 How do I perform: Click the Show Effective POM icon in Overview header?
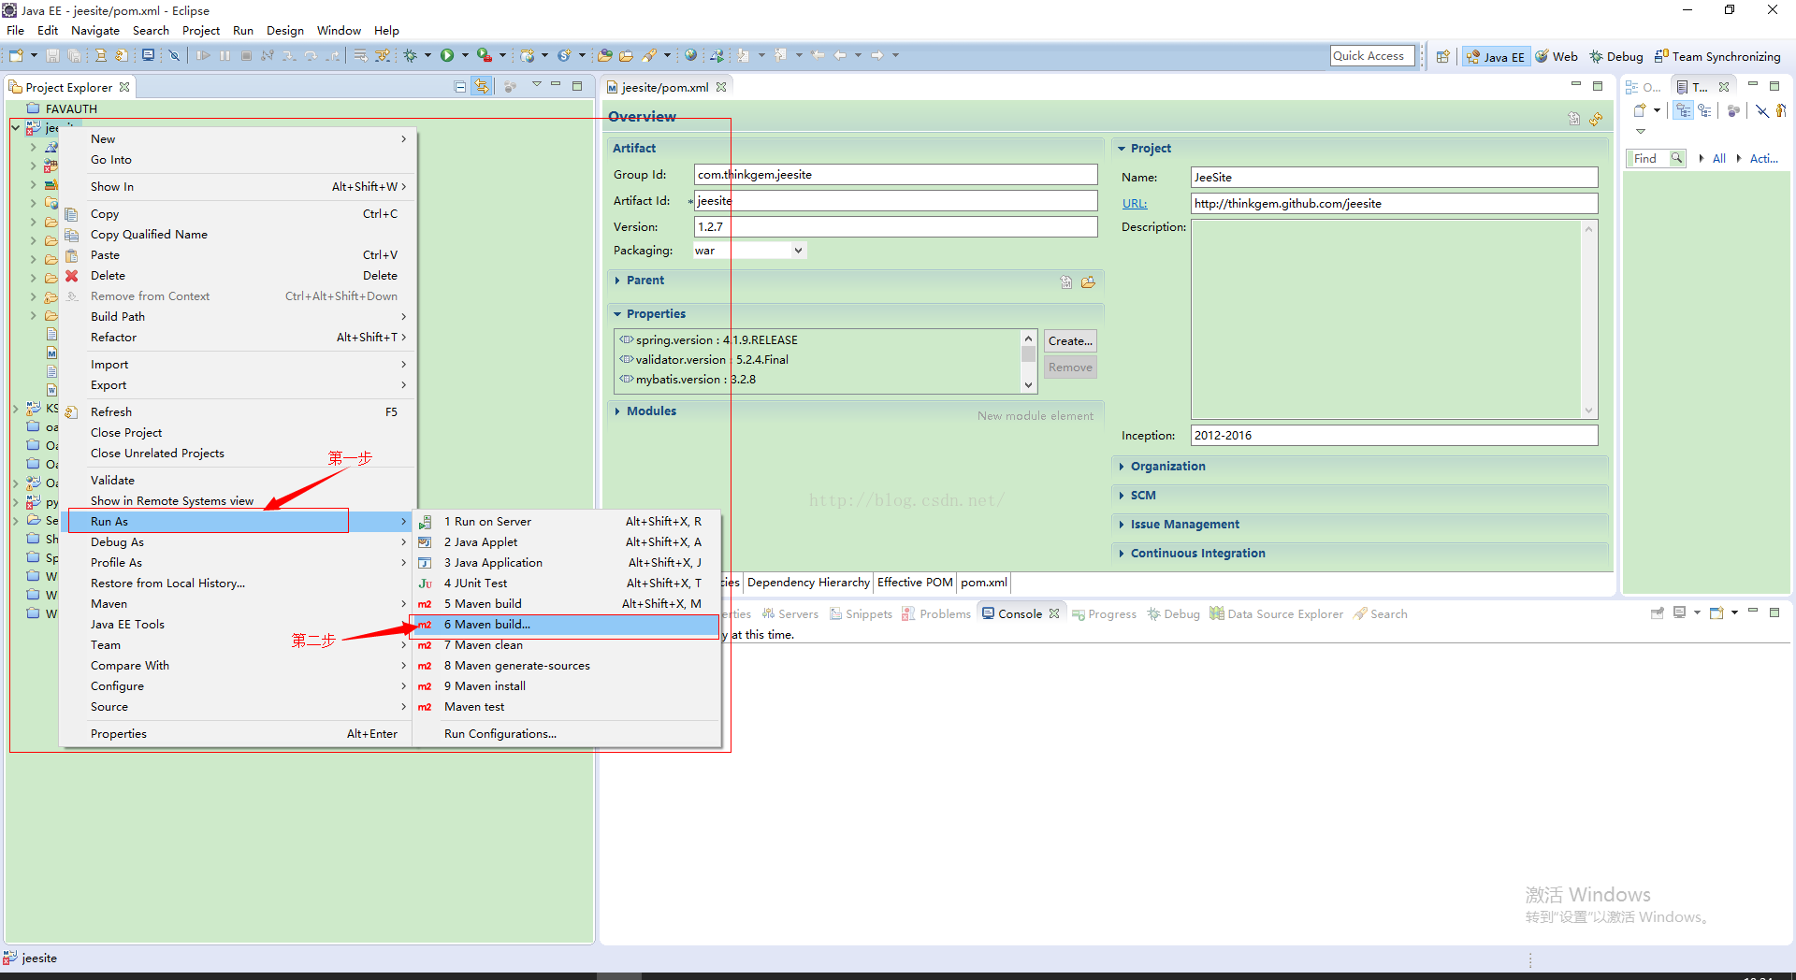(x=1574, y=119)
